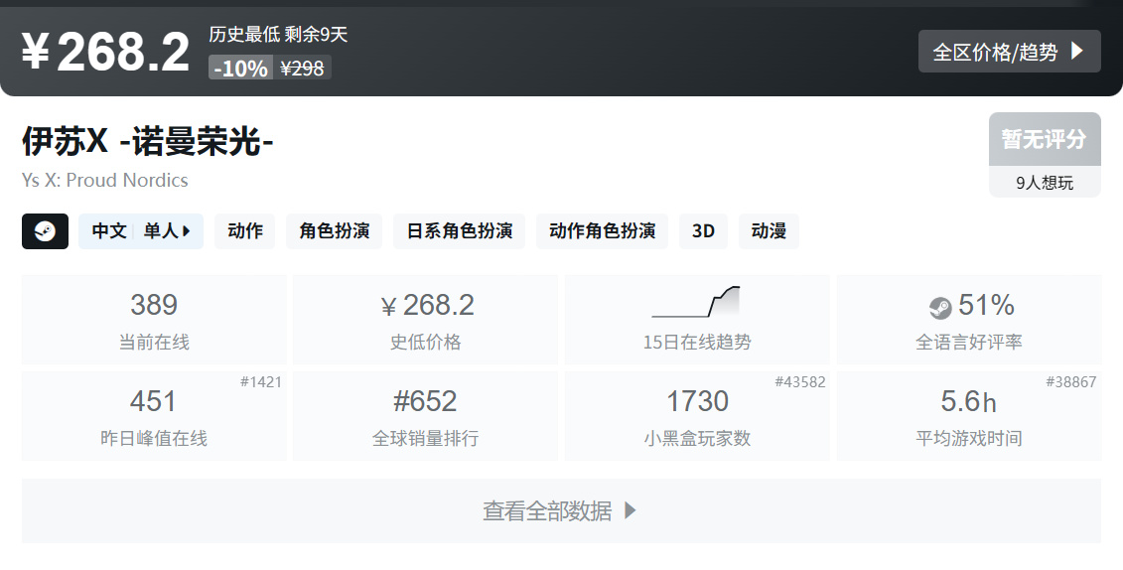Select the 动漫 tag
This screenshot has width=1123, height=570.
pos(769,231)
